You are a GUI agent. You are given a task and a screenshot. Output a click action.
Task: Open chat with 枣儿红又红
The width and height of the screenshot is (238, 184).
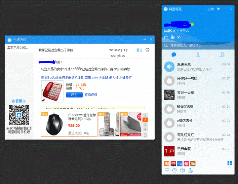tap(198, 137)
